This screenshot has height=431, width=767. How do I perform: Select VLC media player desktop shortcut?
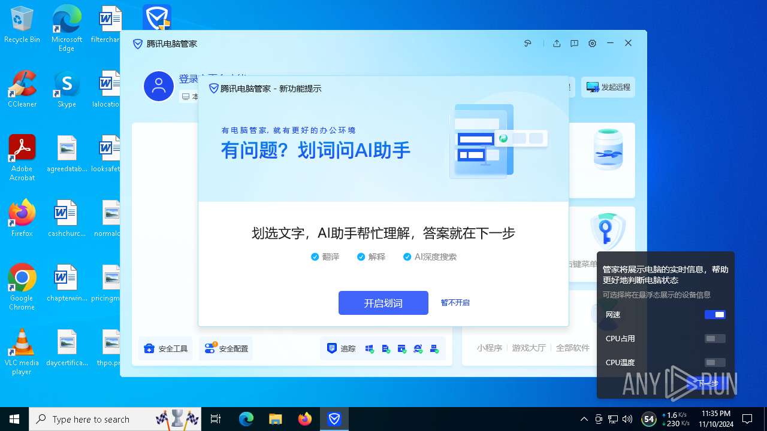(22, 352)
